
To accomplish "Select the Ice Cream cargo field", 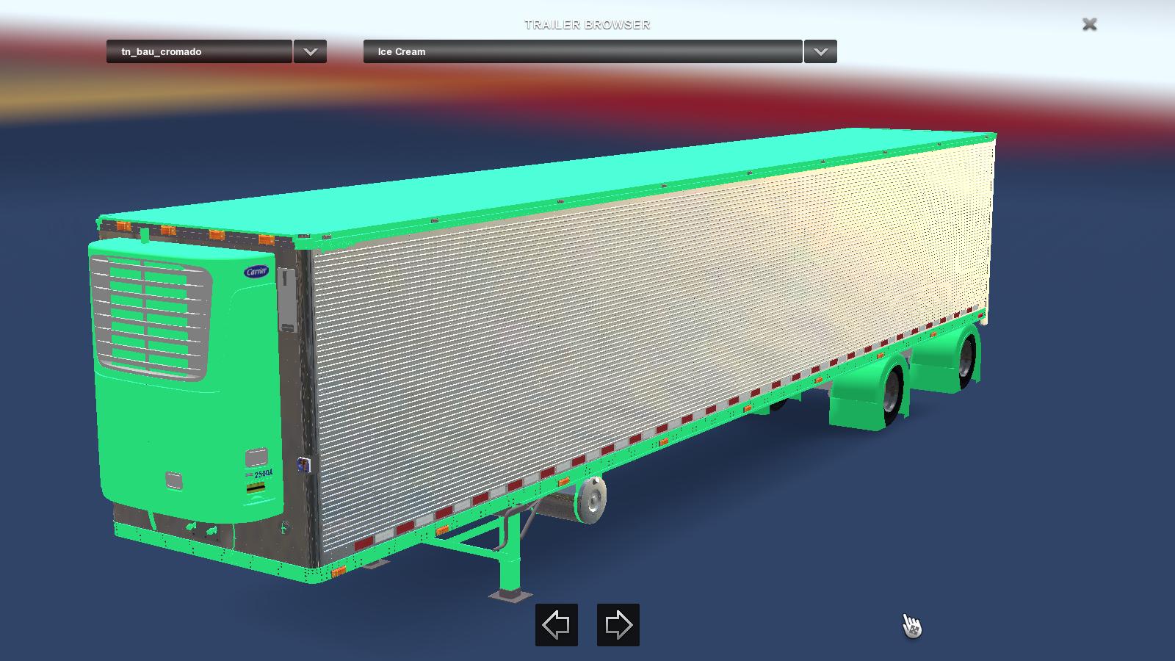I will pos(582,51).
